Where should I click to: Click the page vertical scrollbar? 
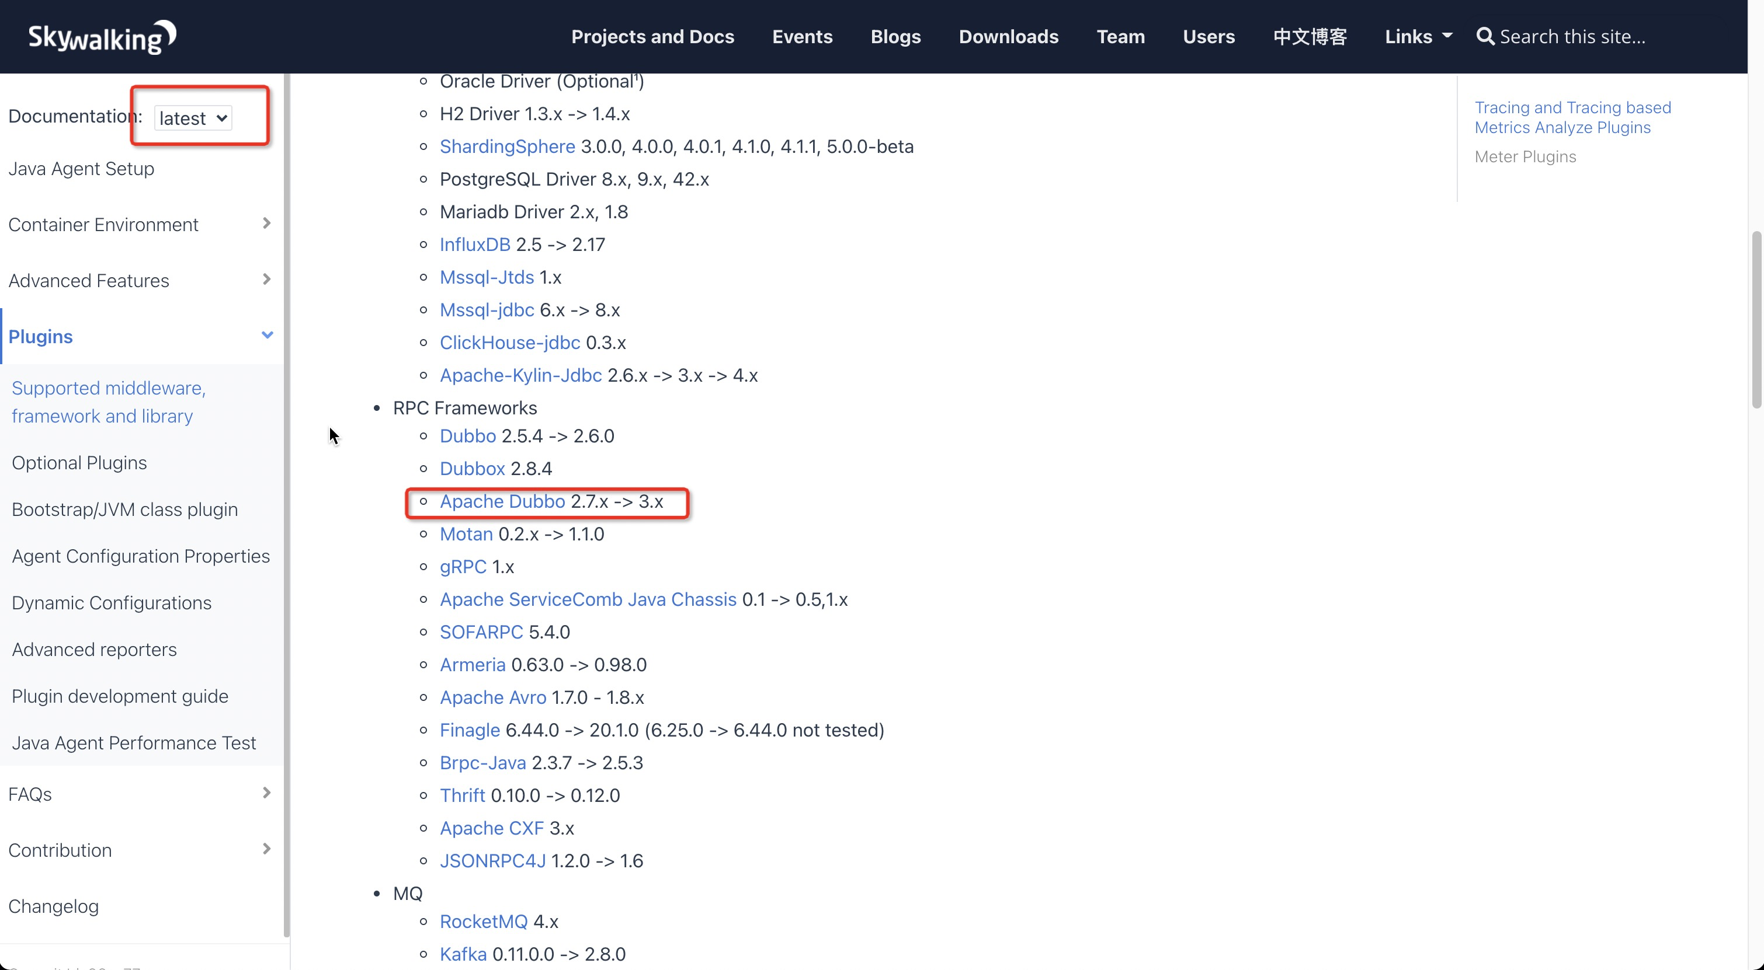pyautogui.click(x=1756, y=319)
